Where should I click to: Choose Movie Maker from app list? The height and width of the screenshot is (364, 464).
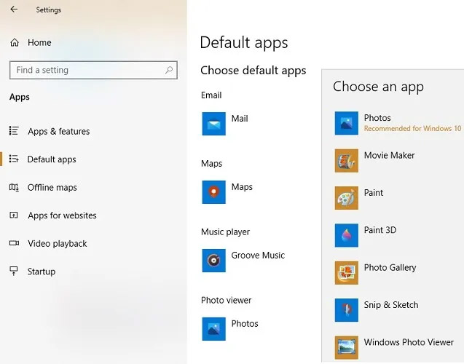(x=389, y=155)
